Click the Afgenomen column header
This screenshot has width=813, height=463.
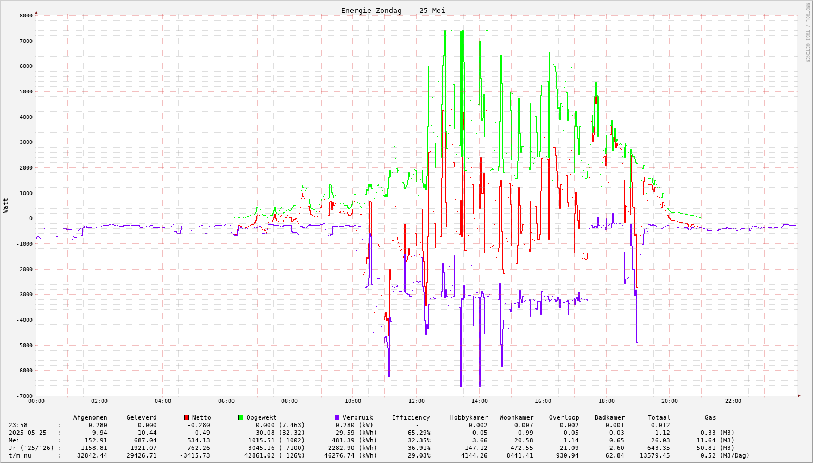(90, 417)
